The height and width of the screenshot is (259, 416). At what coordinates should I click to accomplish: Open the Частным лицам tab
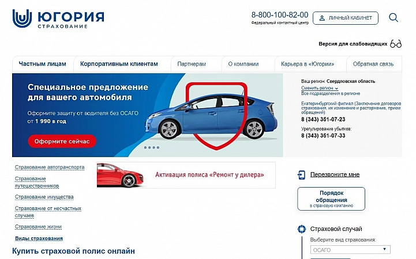tap(43, 64)
